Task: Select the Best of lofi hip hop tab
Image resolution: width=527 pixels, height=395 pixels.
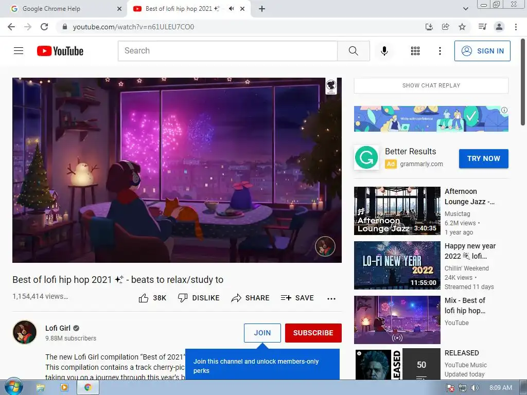Action: click(188, 9)
